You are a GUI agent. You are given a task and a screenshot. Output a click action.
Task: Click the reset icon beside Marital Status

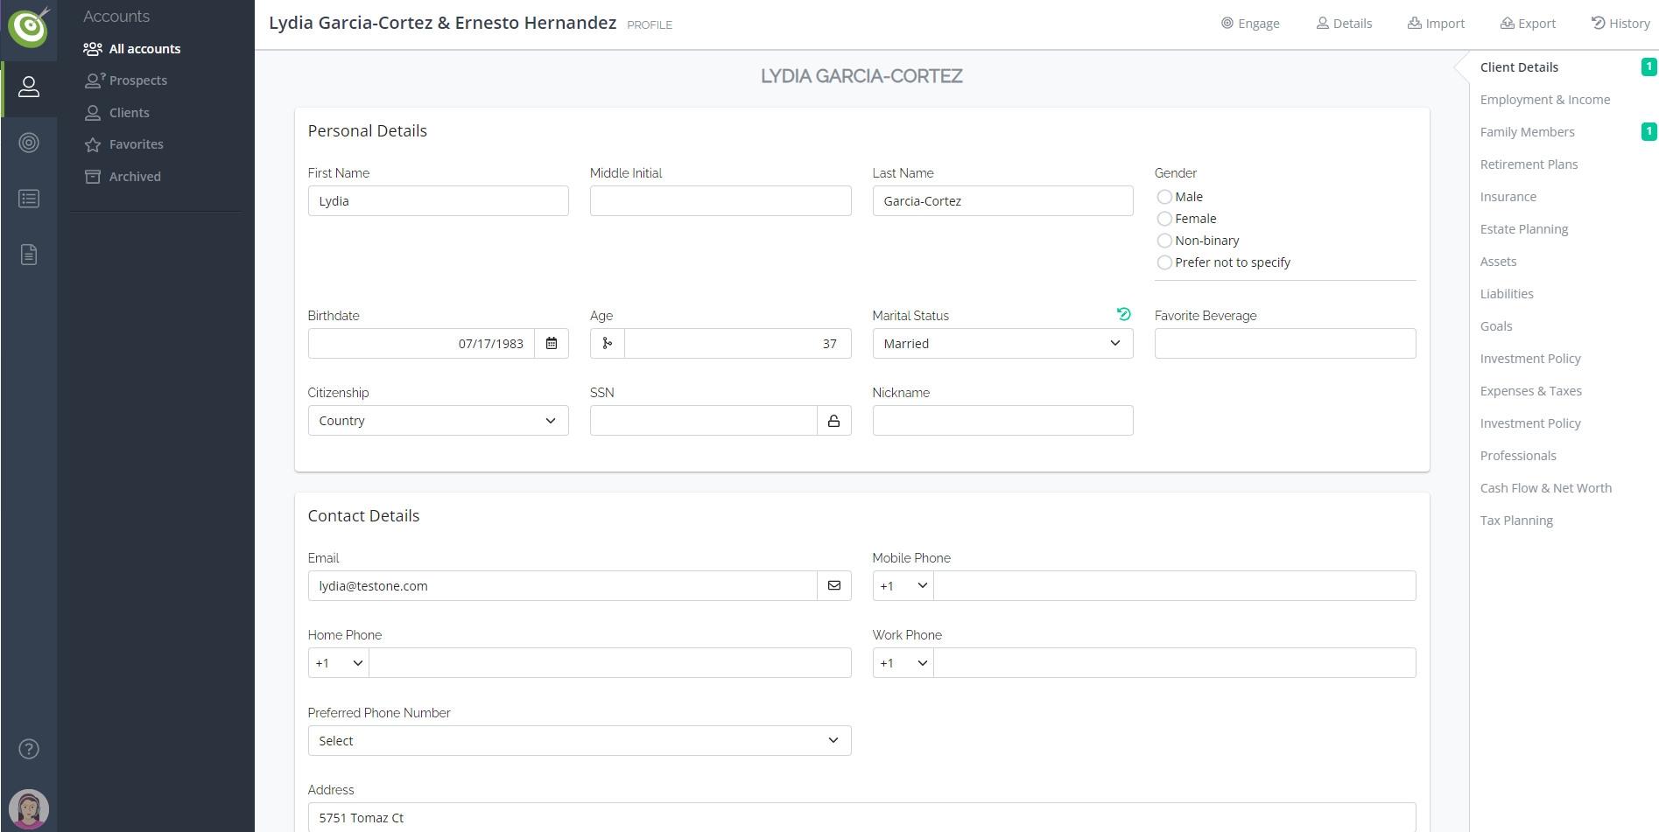pos(1123,313)
